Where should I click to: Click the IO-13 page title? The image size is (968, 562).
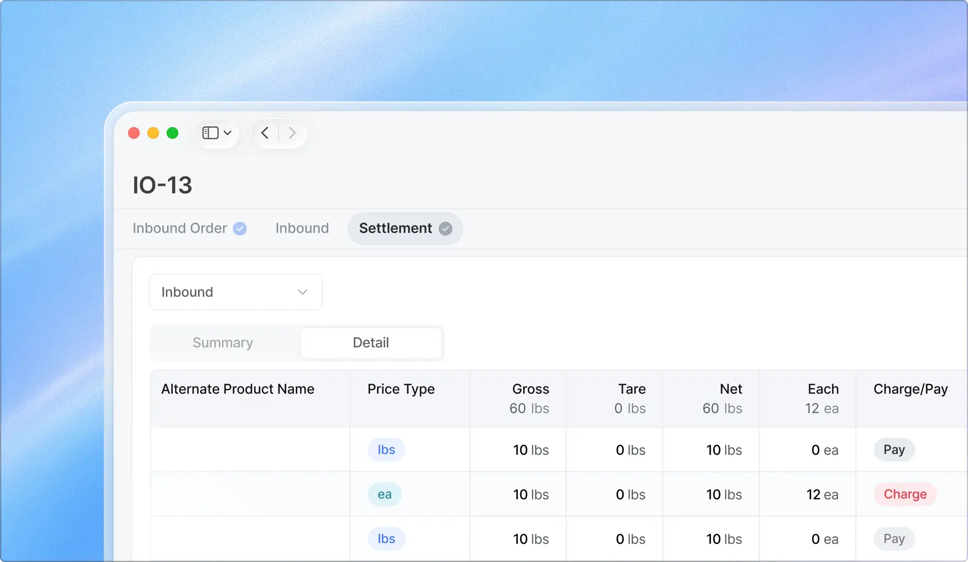point(162,185)
